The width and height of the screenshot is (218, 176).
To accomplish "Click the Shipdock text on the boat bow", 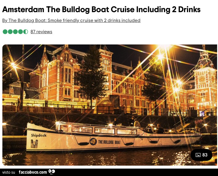I will (x=39, y=135).
